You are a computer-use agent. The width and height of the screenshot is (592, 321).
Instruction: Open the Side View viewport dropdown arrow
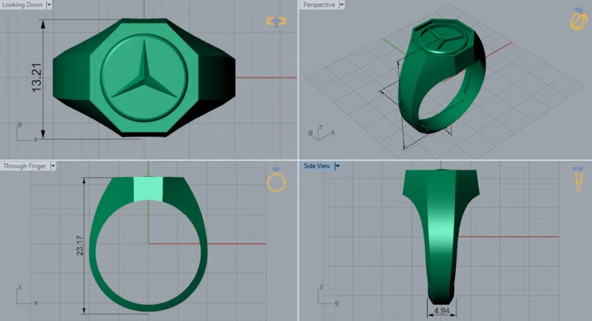[x=337, y=166]
